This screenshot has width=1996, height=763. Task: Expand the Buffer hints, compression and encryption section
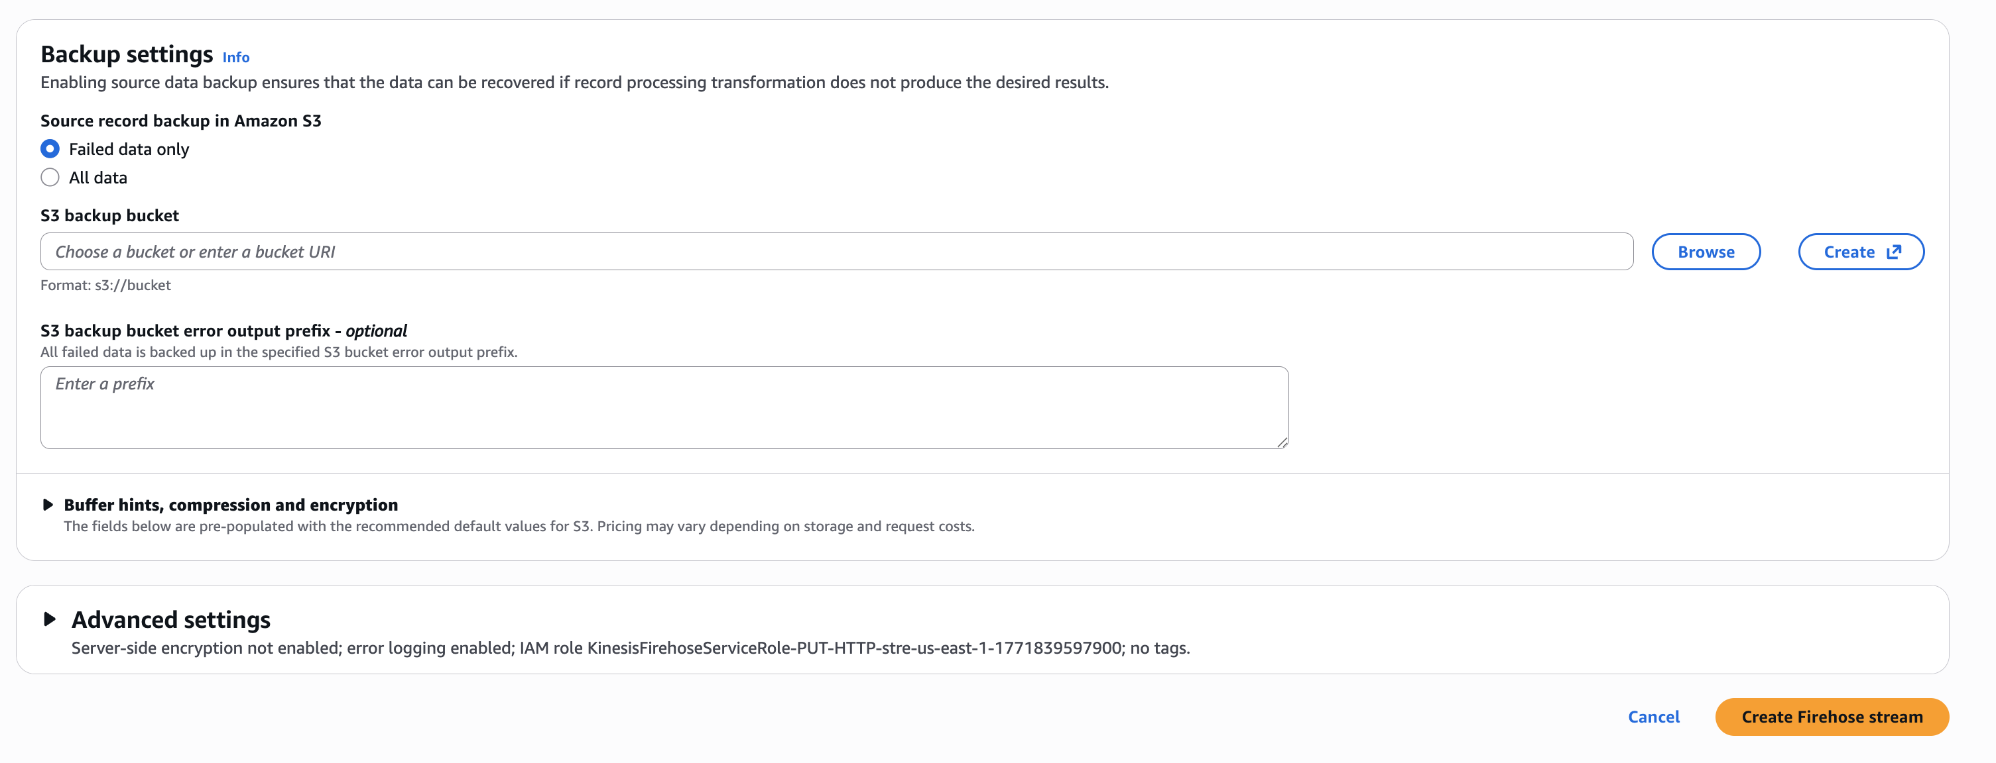coord(231,505)
